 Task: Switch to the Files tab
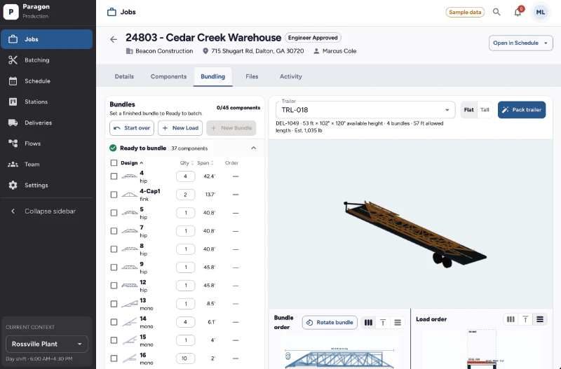(x=252, y=76)
